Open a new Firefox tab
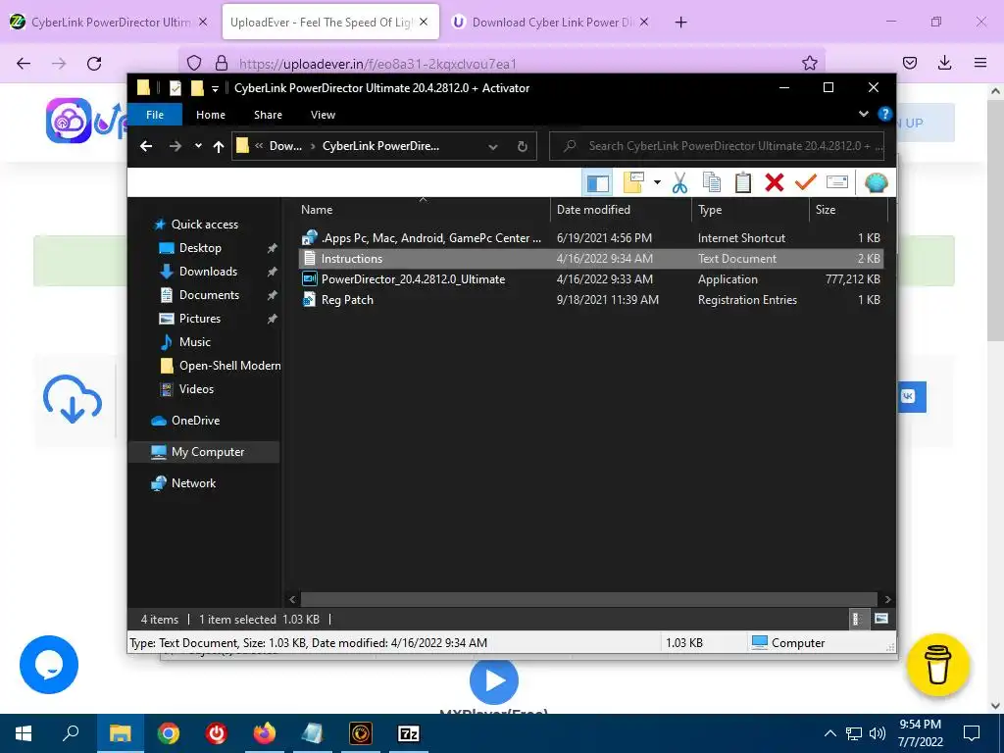Screen dimensions: 1004x753 point(680,23)
